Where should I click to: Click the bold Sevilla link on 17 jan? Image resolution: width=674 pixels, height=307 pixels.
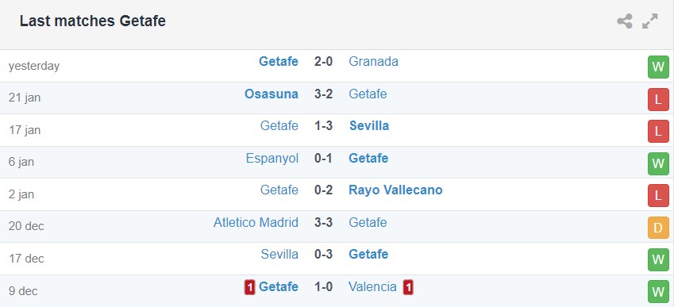click(x=369, y=126)
